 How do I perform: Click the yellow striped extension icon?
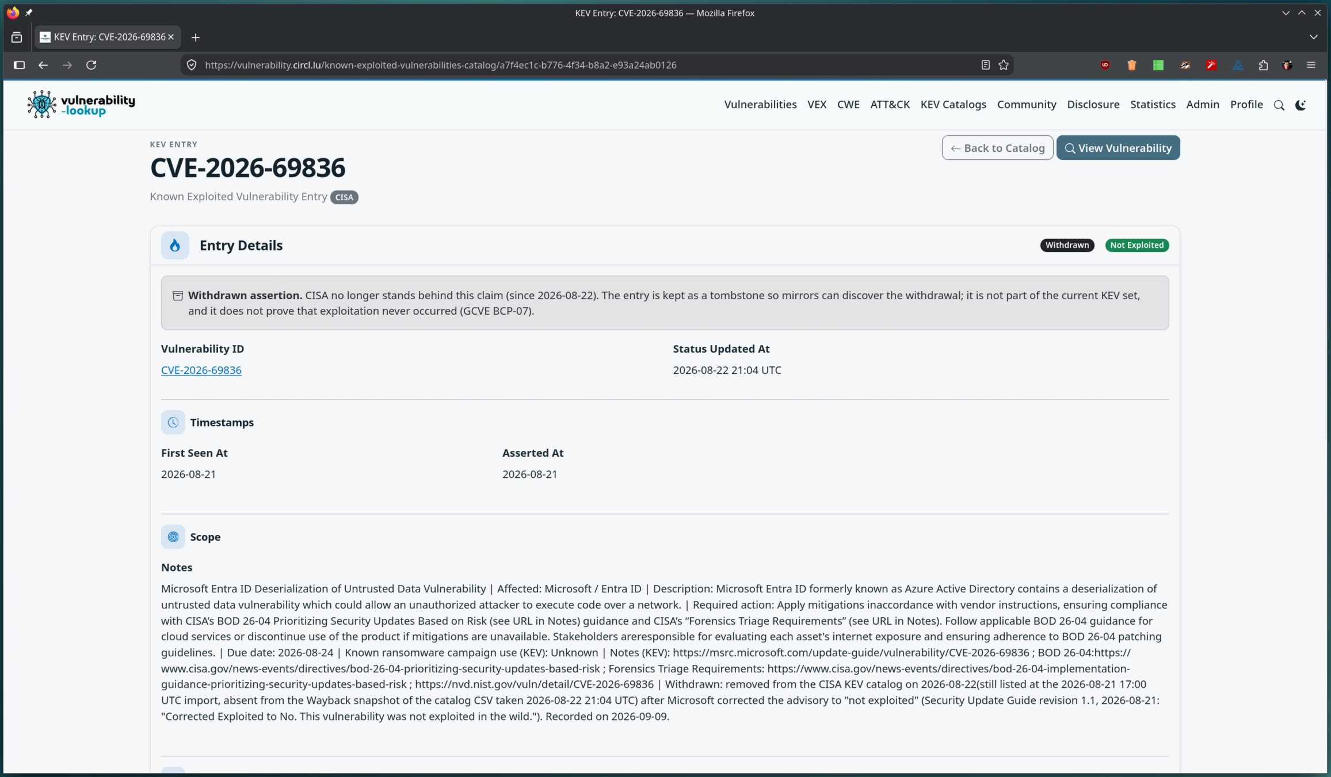point(1185,65)
